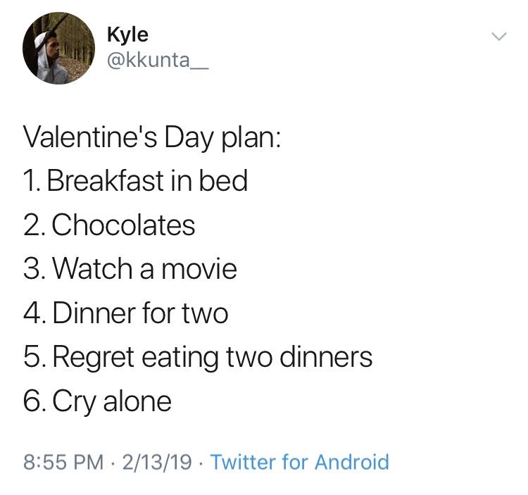Open Kyle's profile picture
This screenshot has height=495, width=528.
(x=58, y=48)
